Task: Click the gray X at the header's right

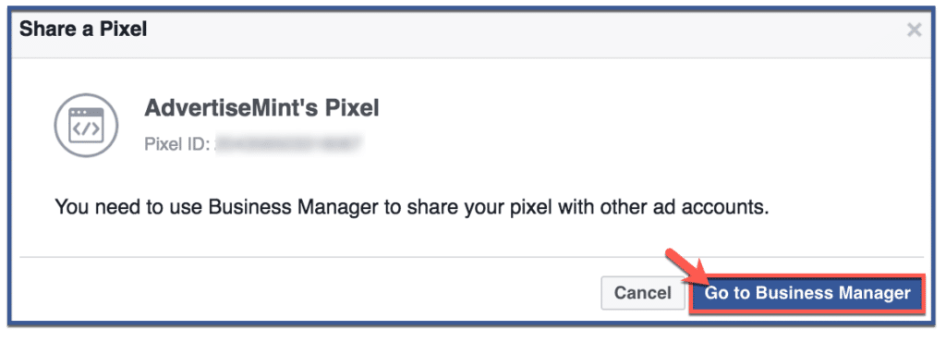Action: [915, 30]
